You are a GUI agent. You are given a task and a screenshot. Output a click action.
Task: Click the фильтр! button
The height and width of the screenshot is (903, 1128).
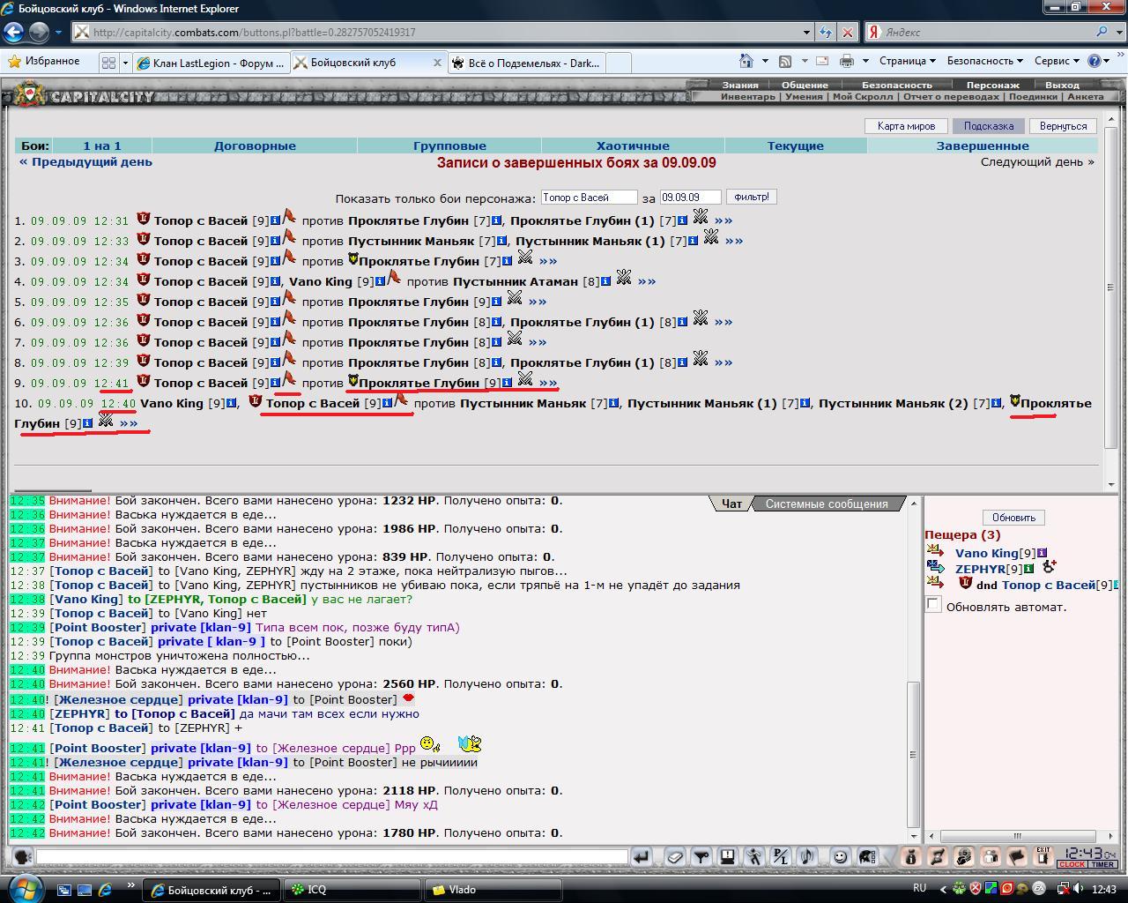point(752,197)
